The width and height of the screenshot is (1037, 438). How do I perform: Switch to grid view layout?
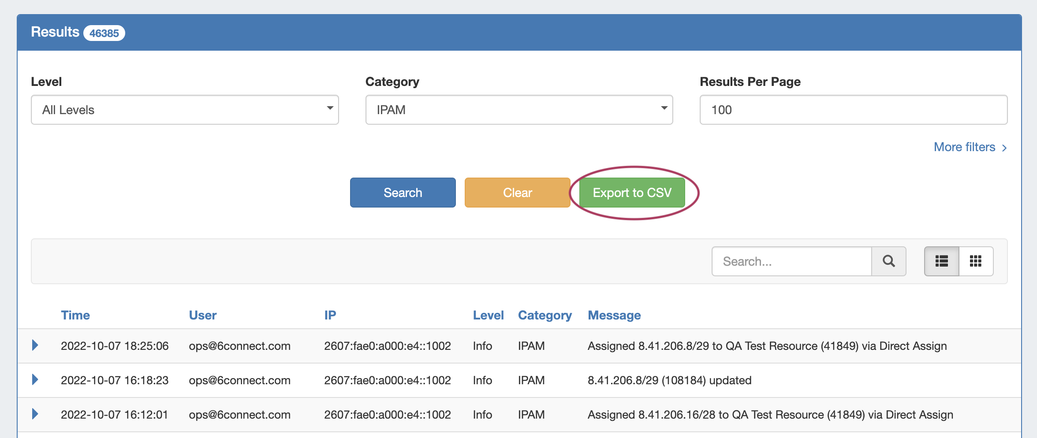pos(976,261)
